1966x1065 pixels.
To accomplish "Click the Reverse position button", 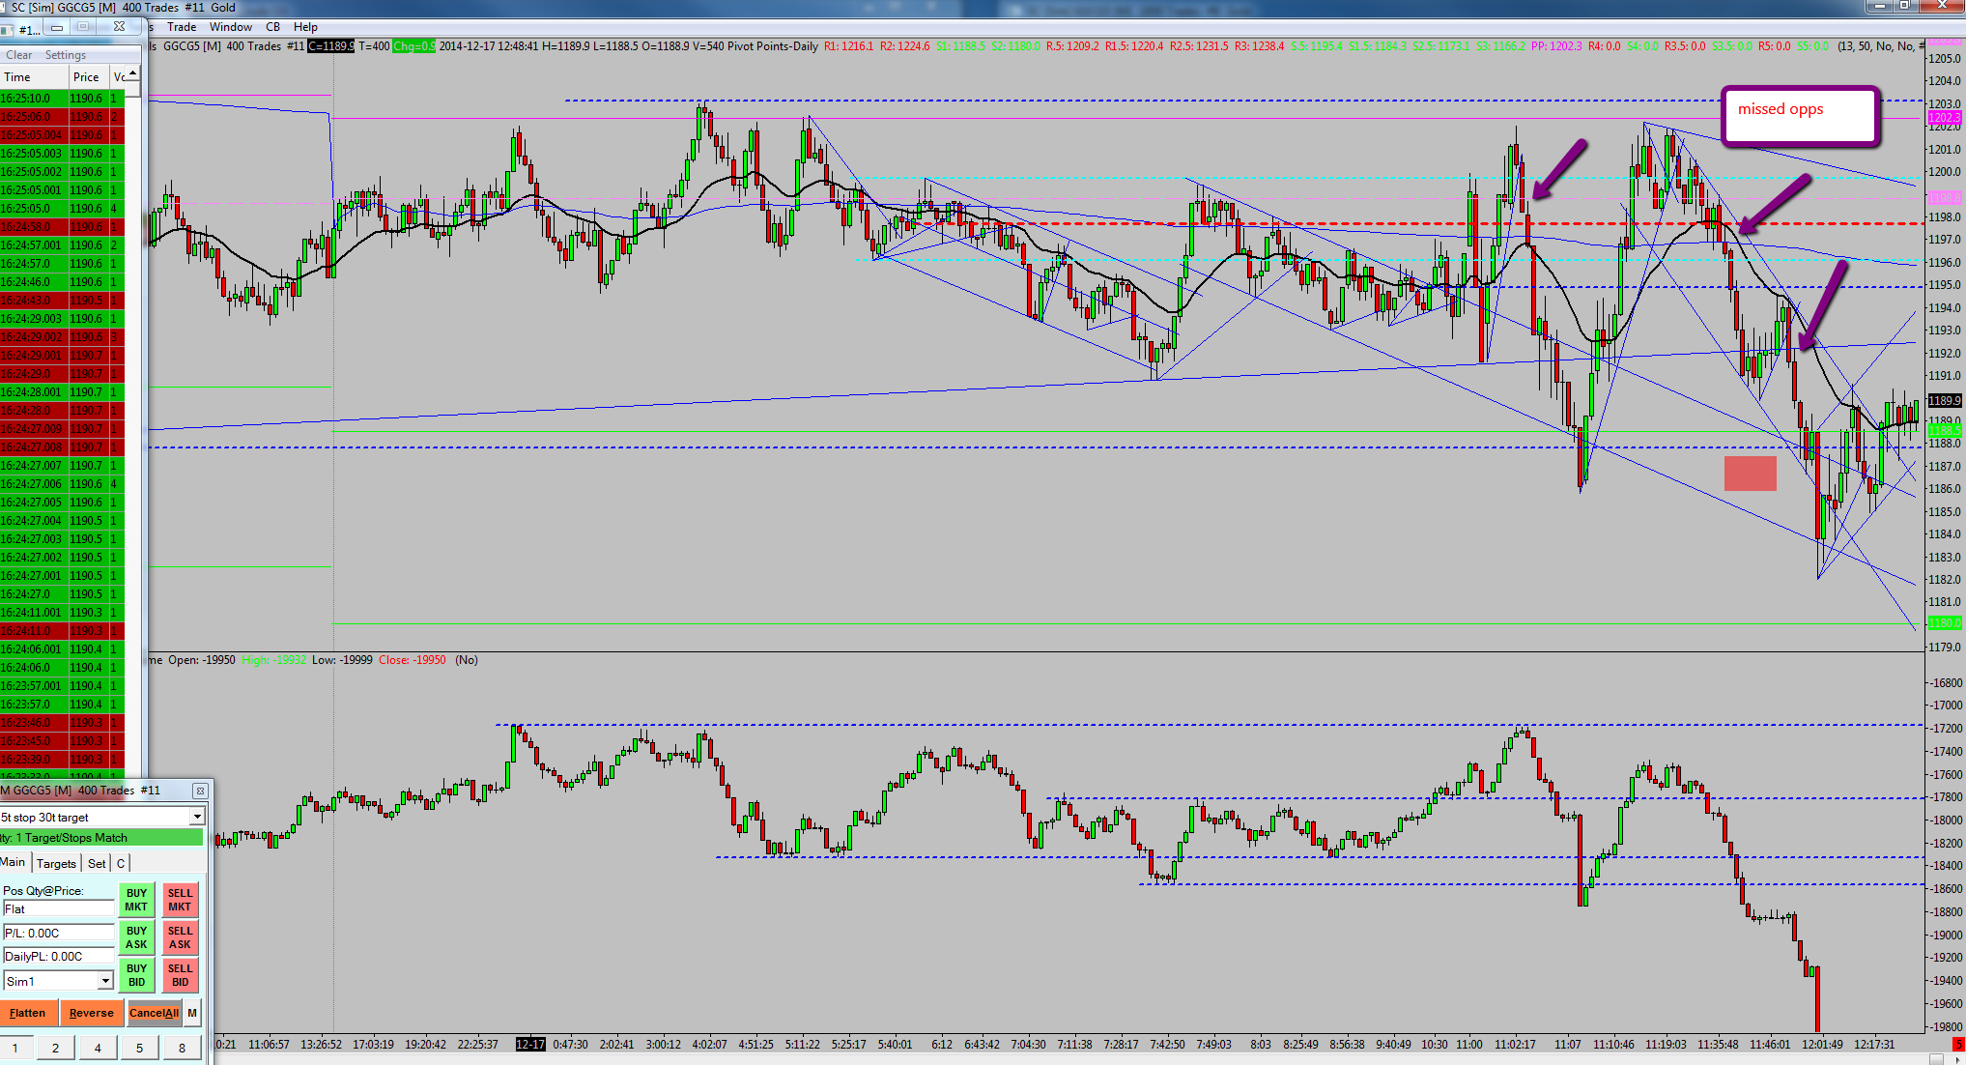I will click(92, 1013).
